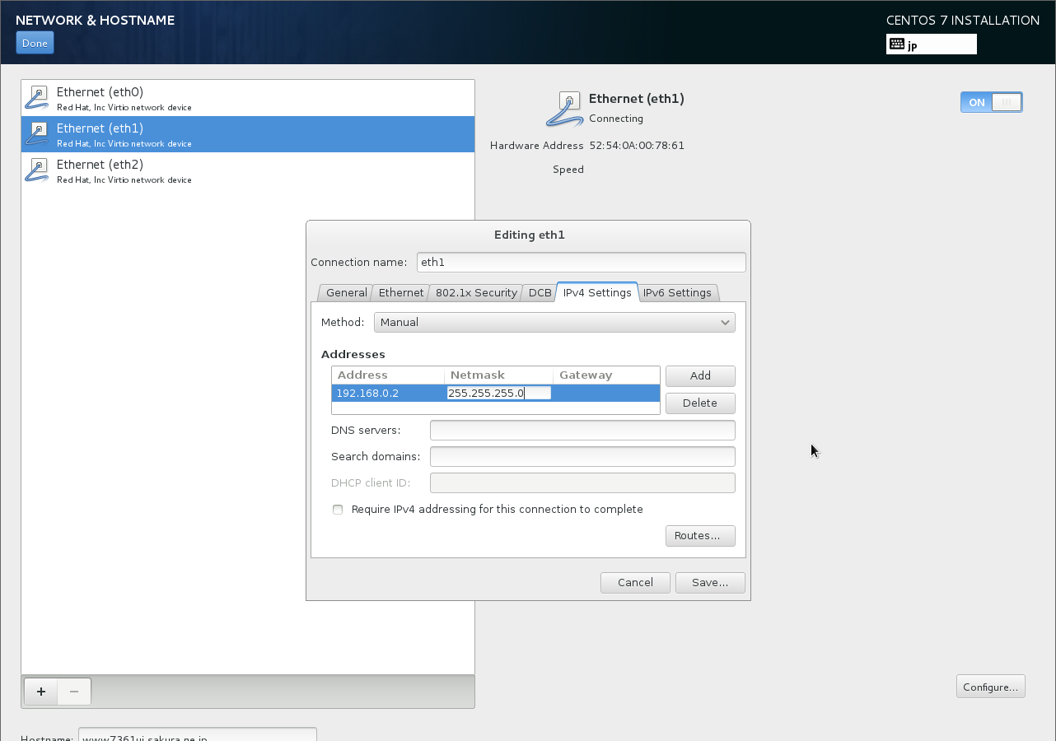The height and width of the screenshot is (741, 1056).
Task: Click the eth0 network device icon
Action: pyautogui.click(x=37, y=98)
